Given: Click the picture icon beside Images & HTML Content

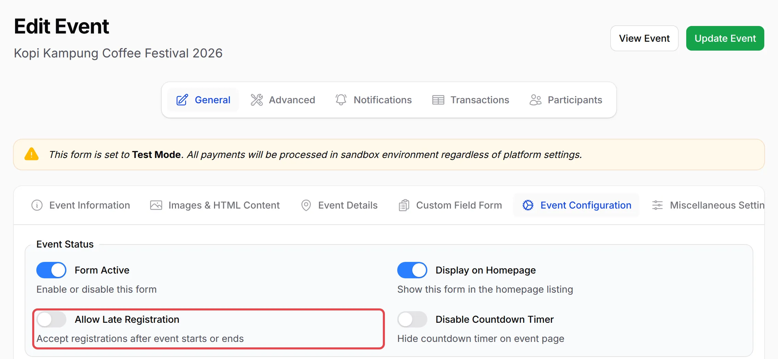Looking at the screenshot, I should coord(156,205).
